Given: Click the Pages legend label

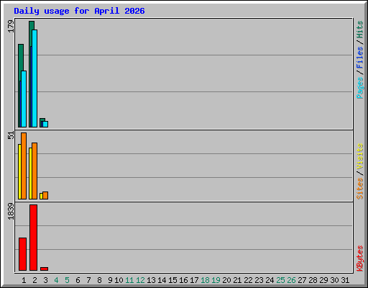Looking at the screenshot, I should [359, 88].
